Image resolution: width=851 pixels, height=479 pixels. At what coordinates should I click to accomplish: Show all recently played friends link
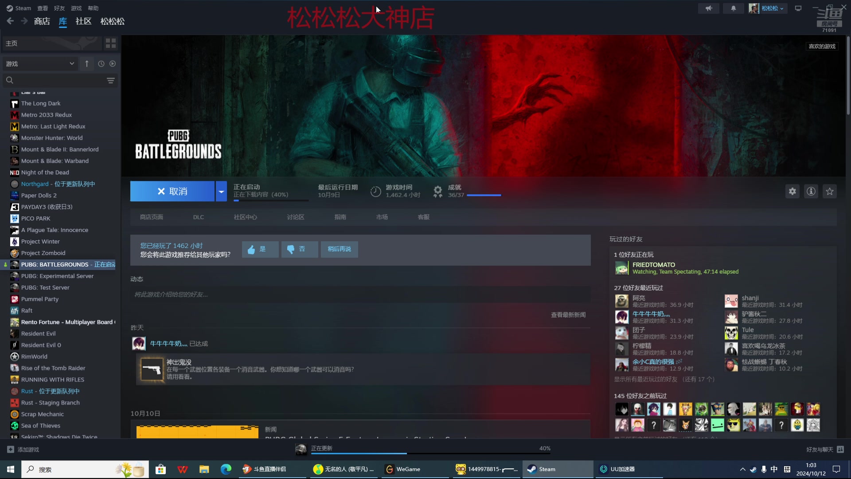pos(664,379)
